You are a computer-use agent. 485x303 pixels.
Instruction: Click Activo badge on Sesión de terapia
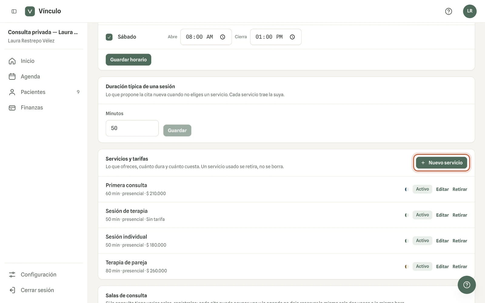422,215
